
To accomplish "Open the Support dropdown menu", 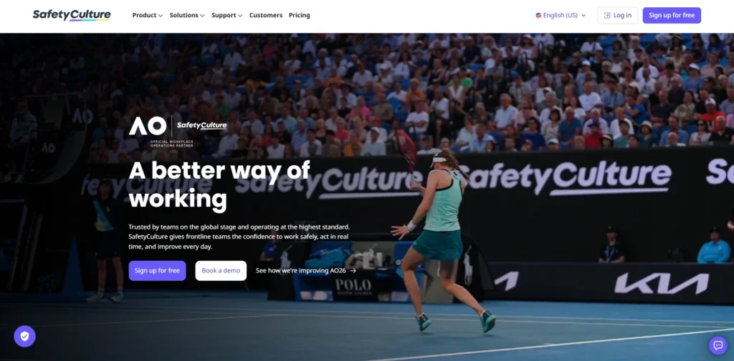I will [227, 16].
